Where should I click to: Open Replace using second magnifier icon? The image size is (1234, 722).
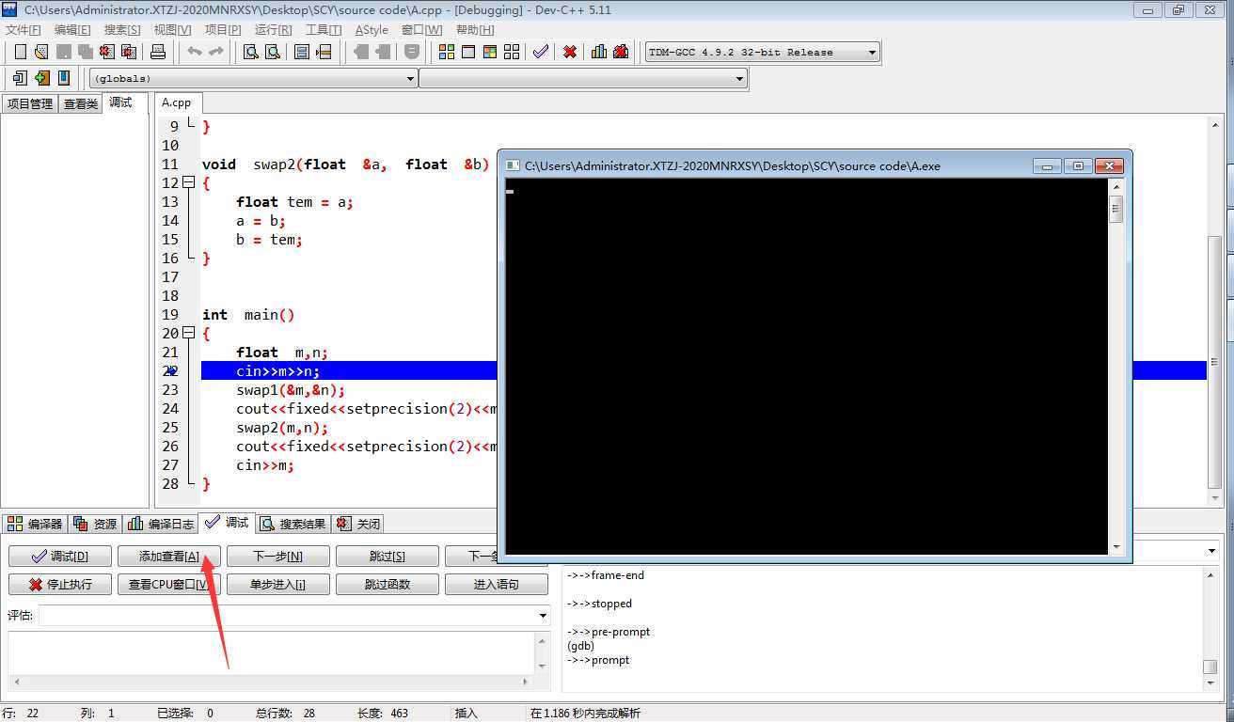tap(272, 52)
